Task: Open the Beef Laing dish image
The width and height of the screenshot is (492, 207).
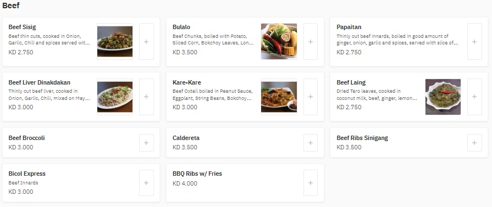Action: pos(443,97)
